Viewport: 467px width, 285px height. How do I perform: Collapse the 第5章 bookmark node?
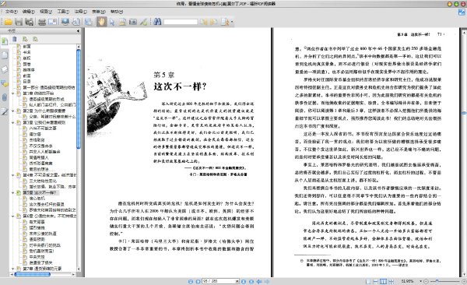12,192
